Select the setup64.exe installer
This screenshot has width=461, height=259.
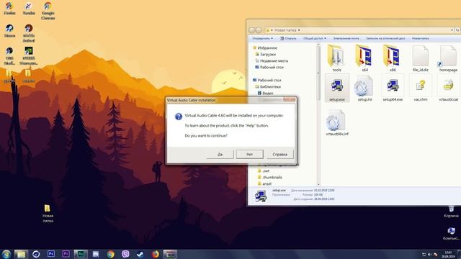click(x=393, y=88)
